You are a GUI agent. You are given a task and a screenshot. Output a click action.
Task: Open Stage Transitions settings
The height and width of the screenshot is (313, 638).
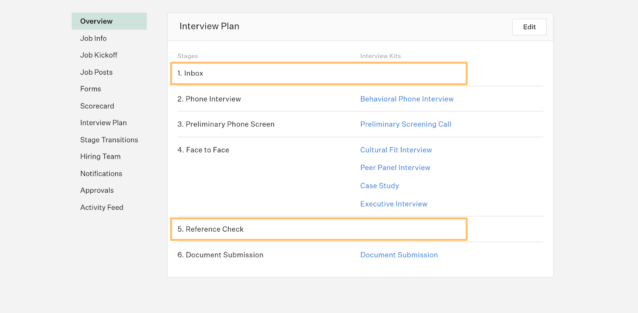[x=109, y=140]
